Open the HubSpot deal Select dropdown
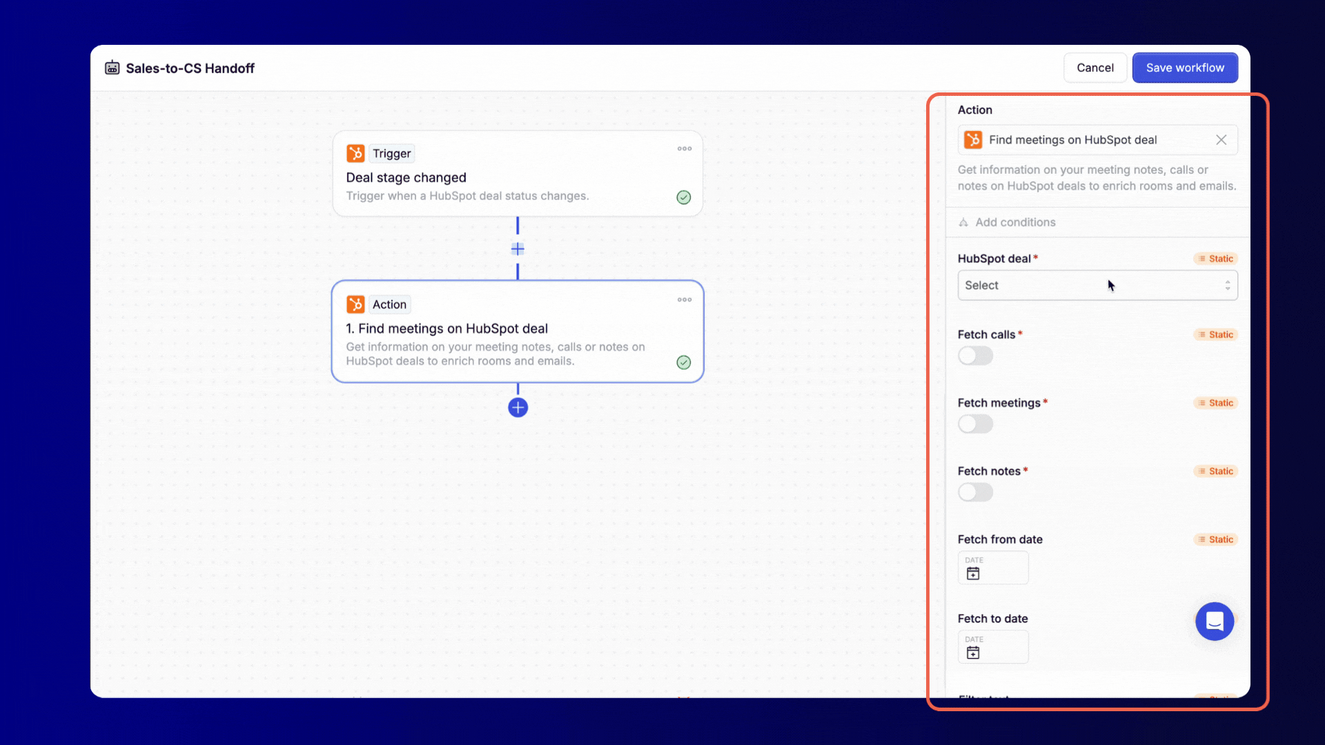Image resolution: width=1325 pixels, height=745 pixels. (x=1097, y=286)
